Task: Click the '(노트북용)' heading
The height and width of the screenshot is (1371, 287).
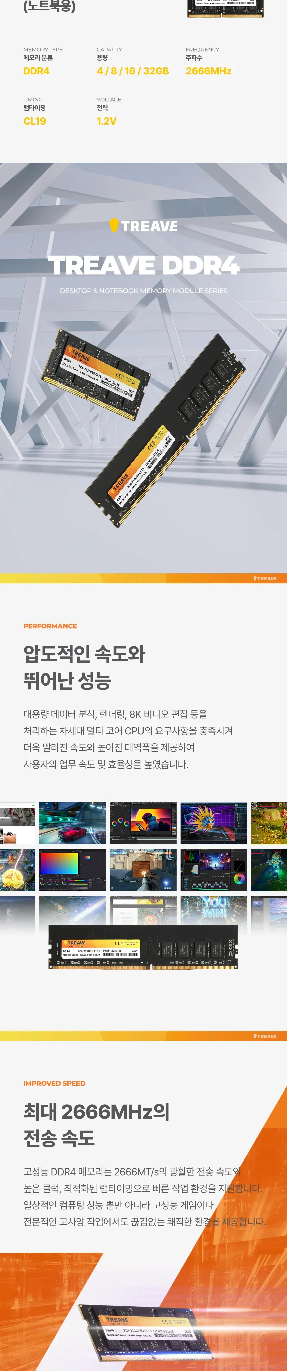Action: coord(49,7)
